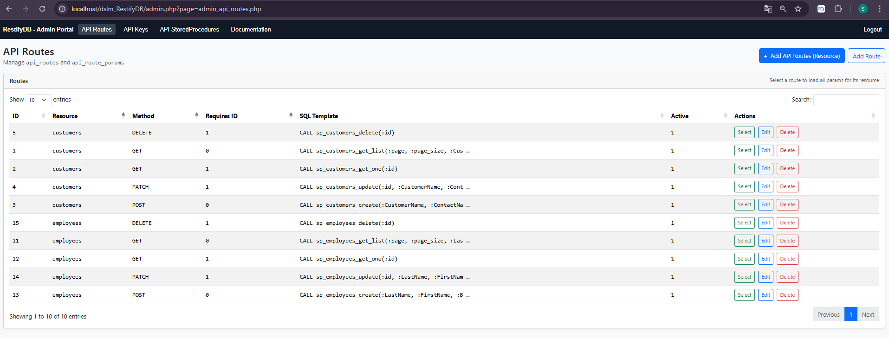Click the browser profile avatar icon
Image resolution: width=889 pixels, height=338 pixels.
pyautogui.click(x=863, y=9)
